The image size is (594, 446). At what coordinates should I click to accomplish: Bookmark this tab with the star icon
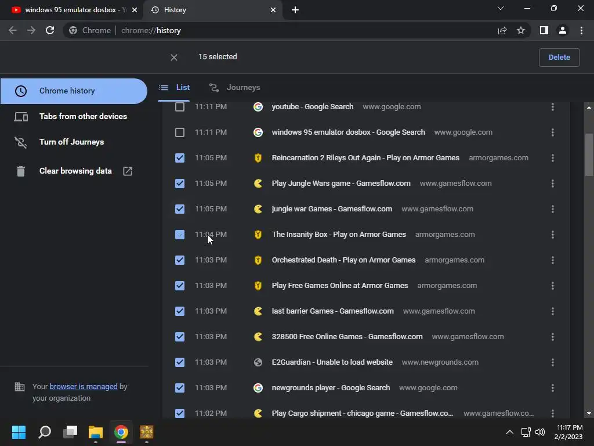[521, 30]
